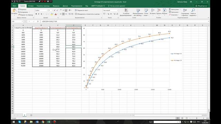The height and width of the screenshot is (124, 221).
Task: Click the Windows Start button
Action: point(14,122)
